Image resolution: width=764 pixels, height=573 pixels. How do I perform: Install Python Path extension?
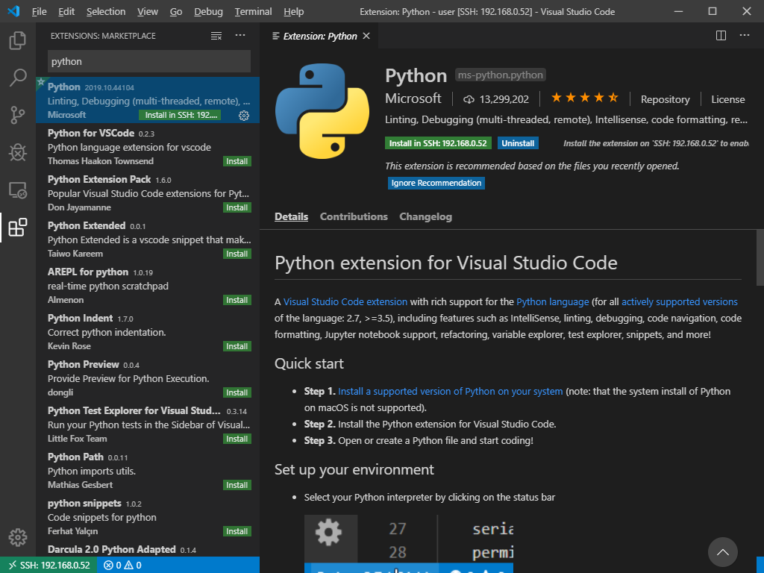237,485
